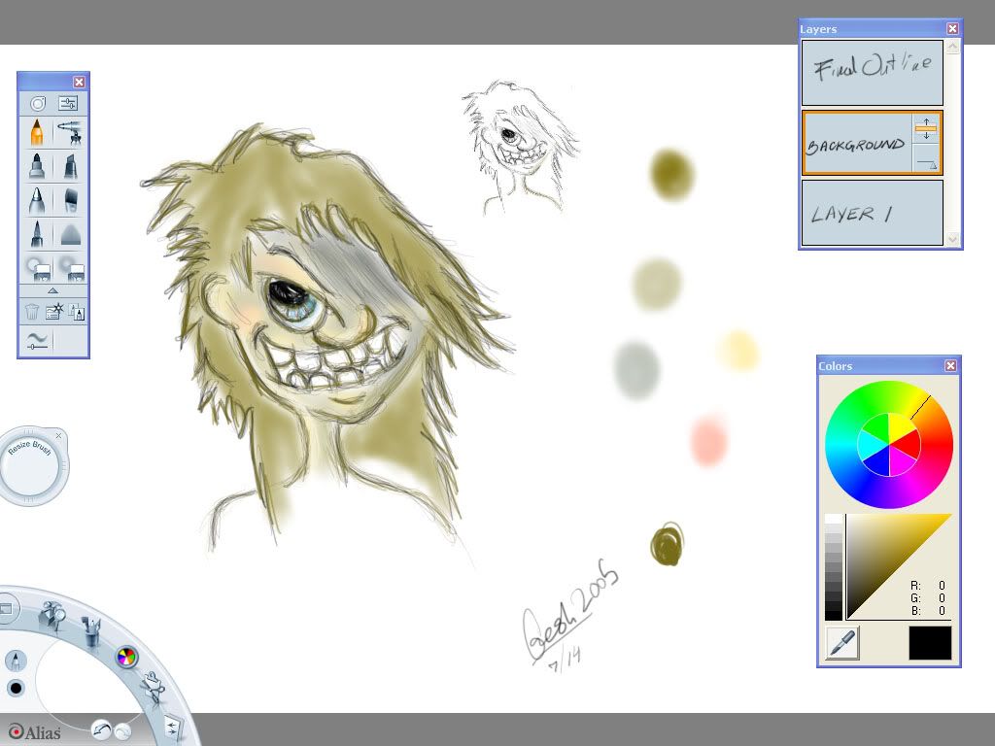
Task: Click the Undo arrow on lagoon
Action: [x=99, y=729]
